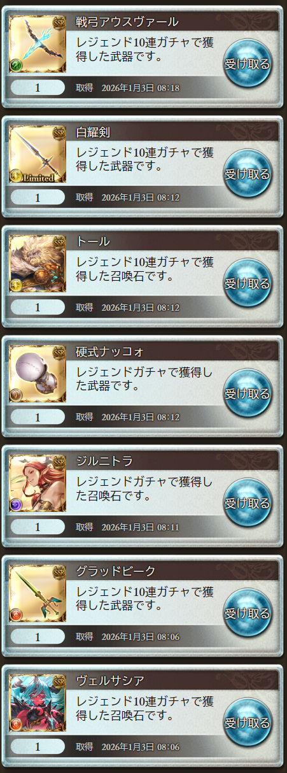Collect the ヴェルサシア summon stone
The height and width of the screenshot is (773, 287).
coord(248,724)
